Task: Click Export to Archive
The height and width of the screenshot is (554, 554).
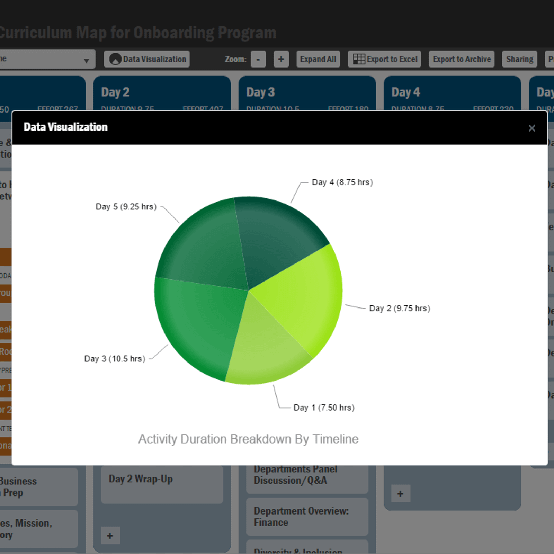Action: click(x=462, y=59)
